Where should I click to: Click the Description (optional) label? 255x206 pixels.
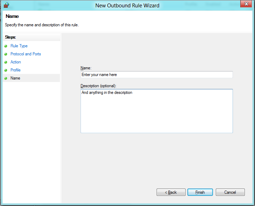(98, 86)
